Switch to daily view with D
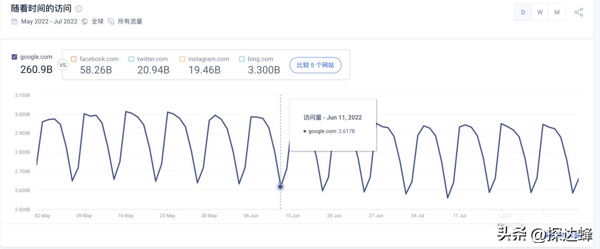This screenshot has width=600, height=249. tap(523, 12)
